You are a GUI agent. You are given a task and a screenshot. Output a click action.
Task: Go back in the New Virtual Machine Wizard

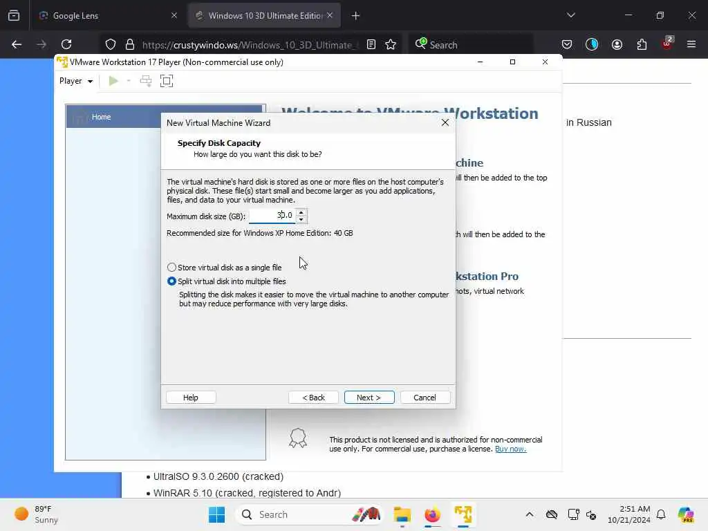313,398
